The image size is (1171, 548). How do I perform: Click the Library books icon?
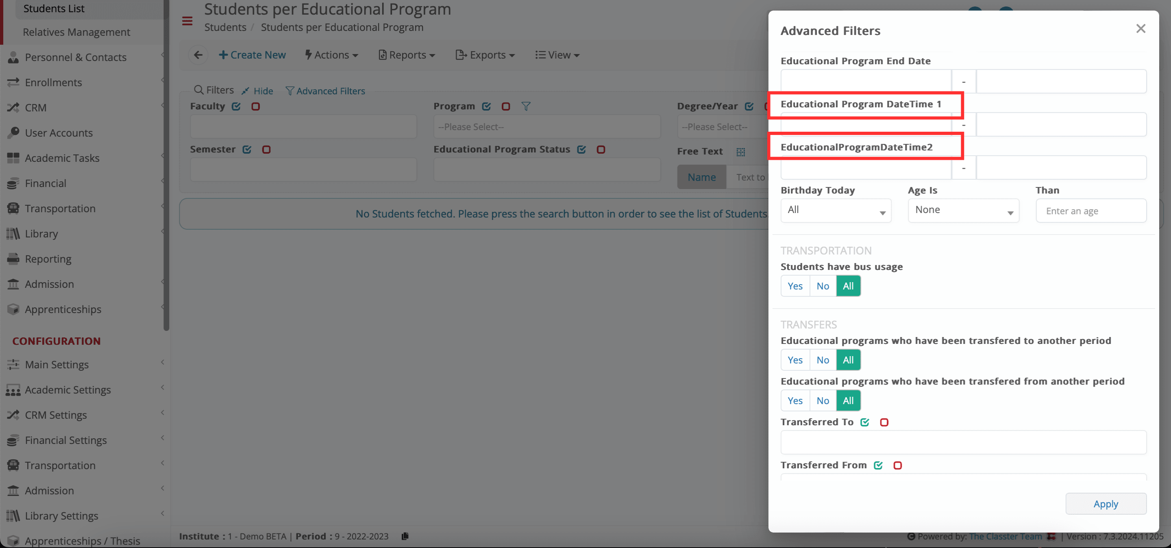pos(13,234)
